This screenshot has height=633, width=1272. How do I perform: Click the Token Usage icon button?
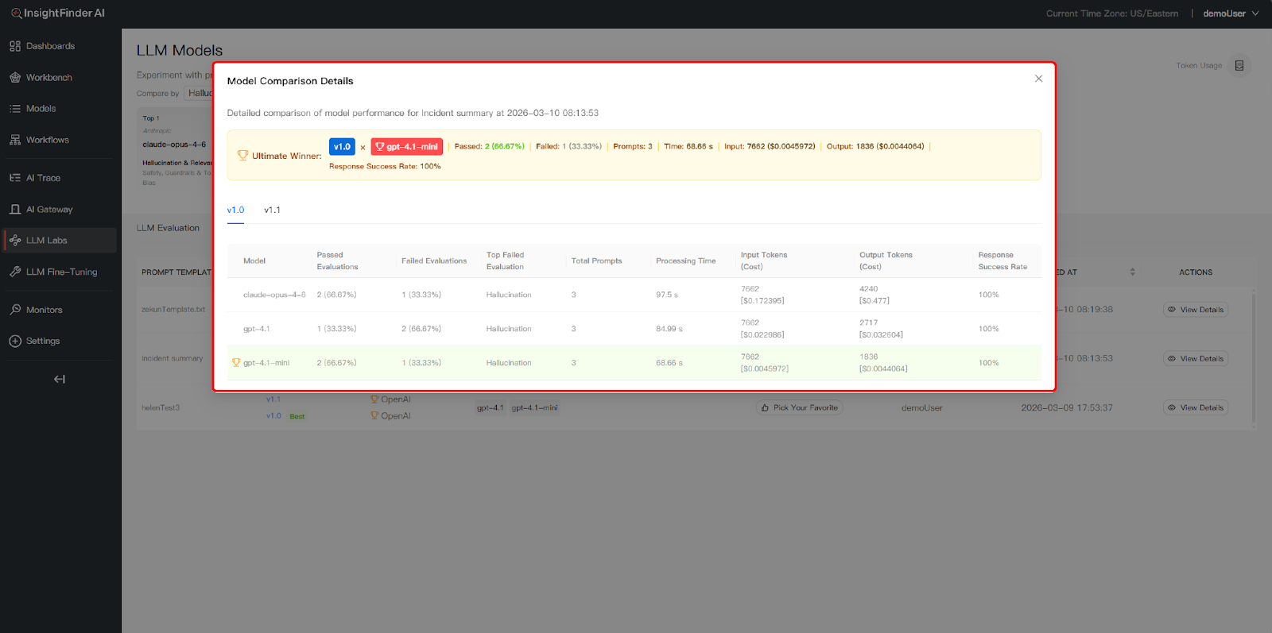(1239, 66)
